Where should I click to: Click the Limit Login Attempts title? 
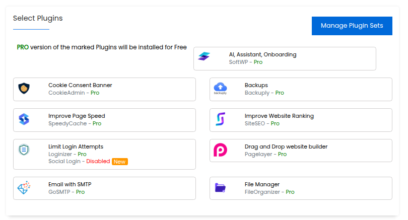(x=76, y=146)
